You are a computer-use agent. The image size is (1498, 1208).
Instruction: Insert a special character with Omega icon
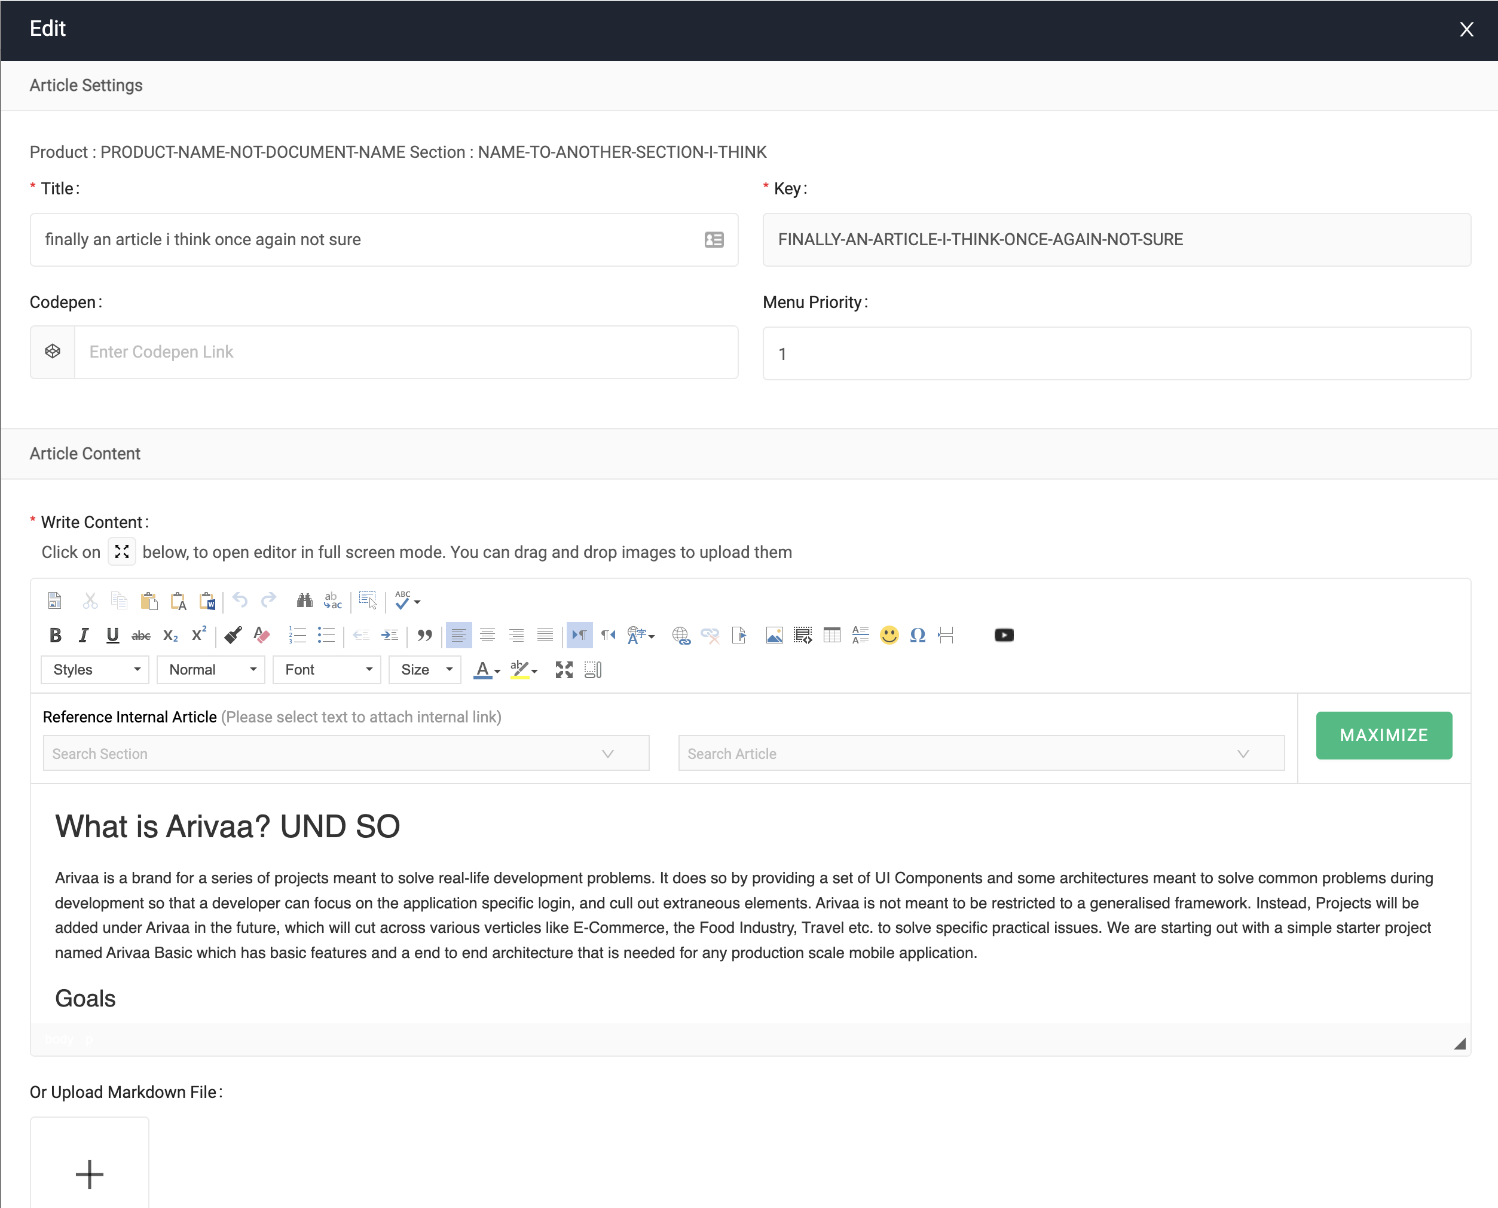point(918,634)
